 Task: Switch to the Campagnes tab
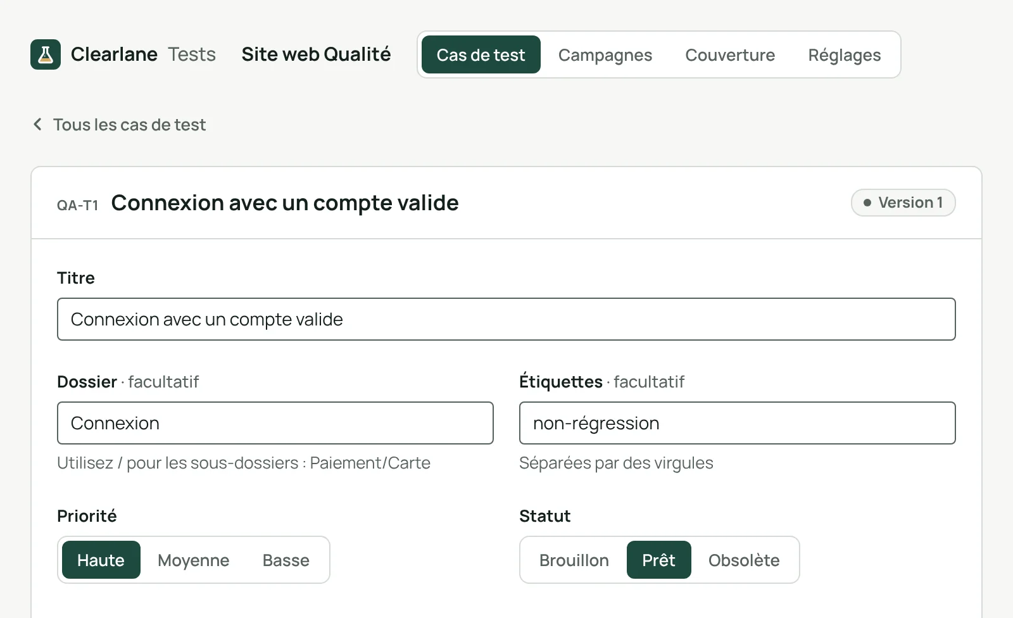point(605,54)
